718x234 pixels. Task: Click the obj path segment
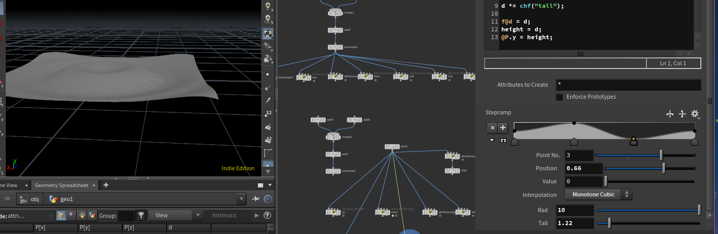(30, 199)
